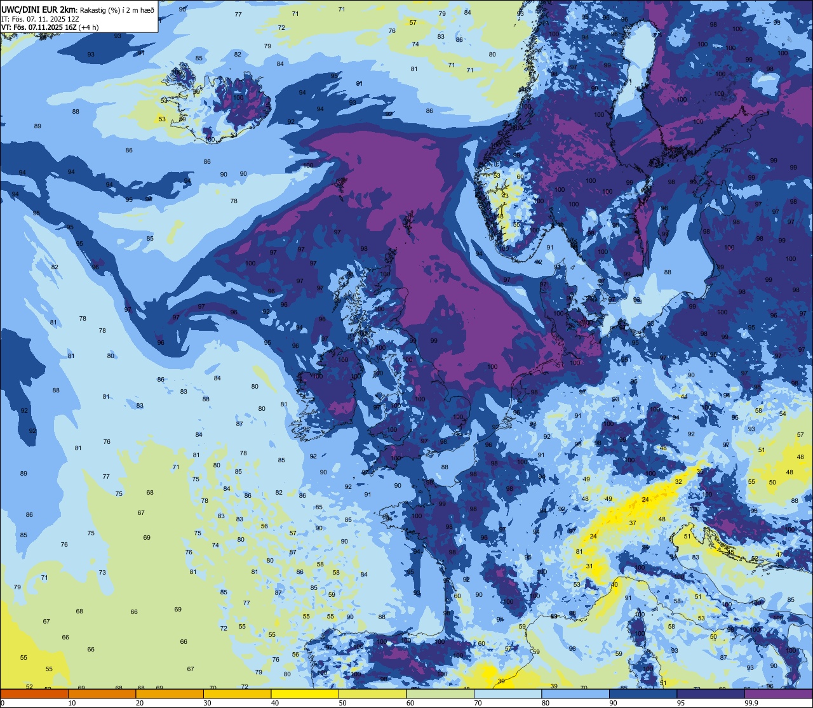Click the '47' humidity value on the map
Screen dimensions: 813x708
point(779,555)
